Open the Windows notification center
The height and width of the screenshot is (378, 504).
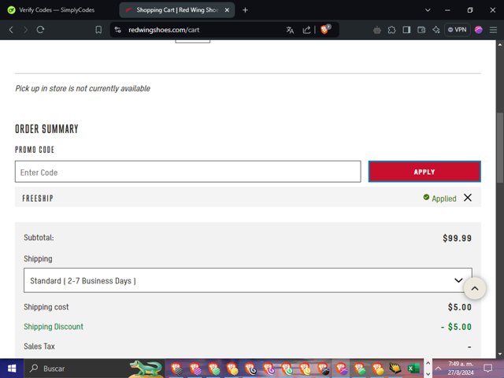tap(488, 369)
